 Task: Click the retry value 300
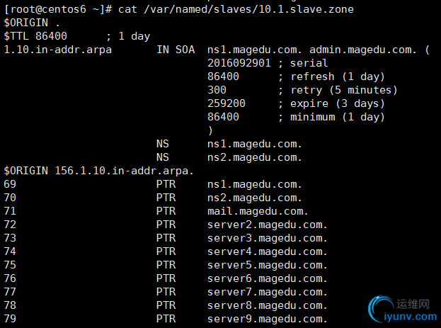click(217, 90)
